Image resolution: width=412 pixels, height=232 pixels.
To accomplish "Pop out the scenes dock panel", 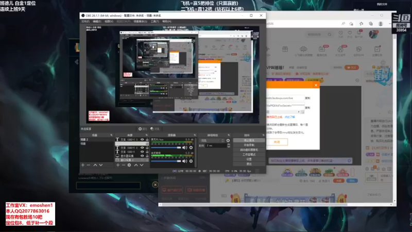I will [111, 135].
